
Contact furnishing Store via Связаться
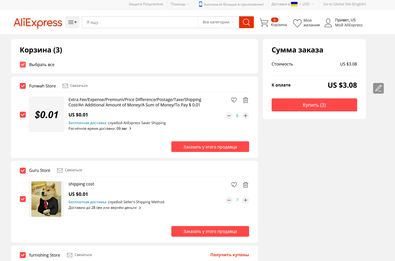click(x=83, y=255)
